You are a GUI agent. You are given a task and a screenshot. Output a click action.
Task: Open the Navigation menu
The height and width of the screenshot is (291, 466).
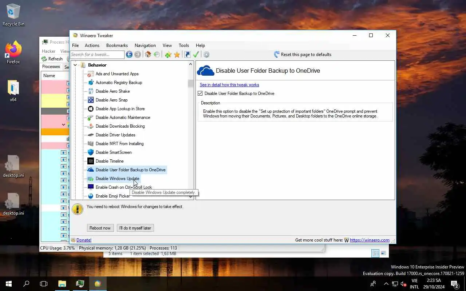coord(145,45)
